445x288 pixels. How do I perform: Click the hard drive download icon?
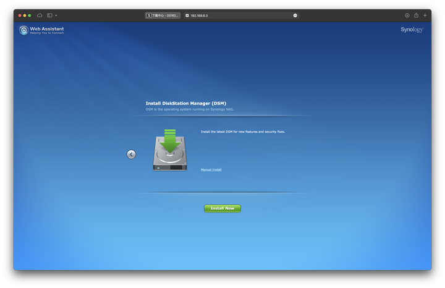(170, 150)
